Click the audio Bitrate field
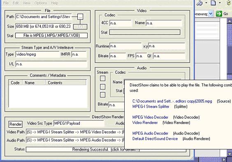Screen dimensions: 232x162 (x=116, y=105)
